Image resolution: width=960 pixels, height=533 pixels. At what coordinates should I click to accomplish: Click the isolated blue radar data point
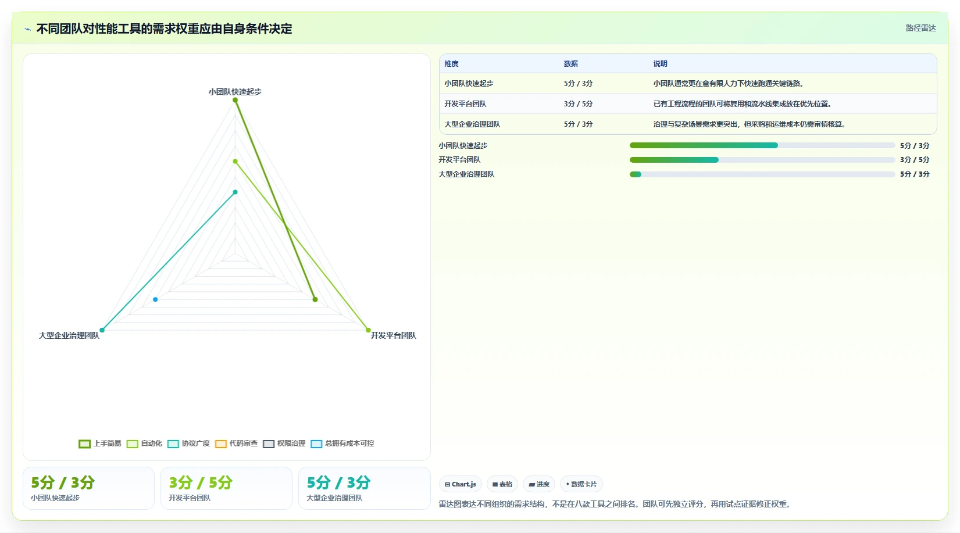coord(155,299)
